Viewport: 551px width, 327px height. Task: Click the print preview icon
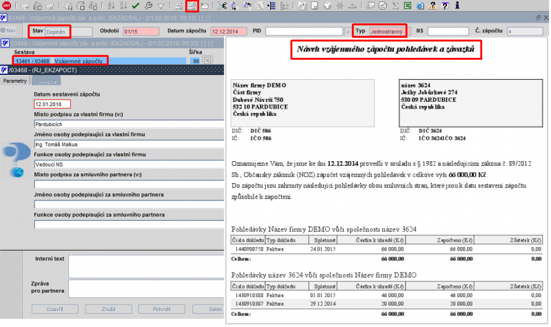tap(192, 6)
